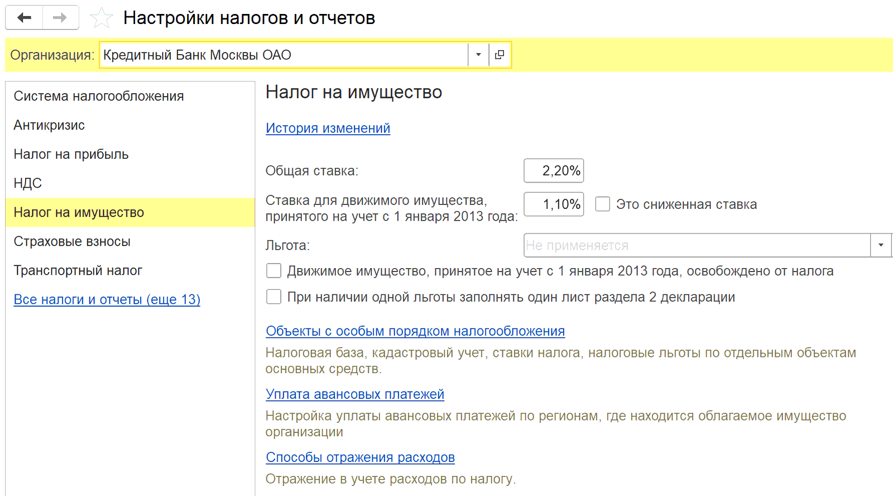Toggle single-sheet section 2 declaration checkbox
This screenshot has width=893, height=496.
click(x=274, y=297)
